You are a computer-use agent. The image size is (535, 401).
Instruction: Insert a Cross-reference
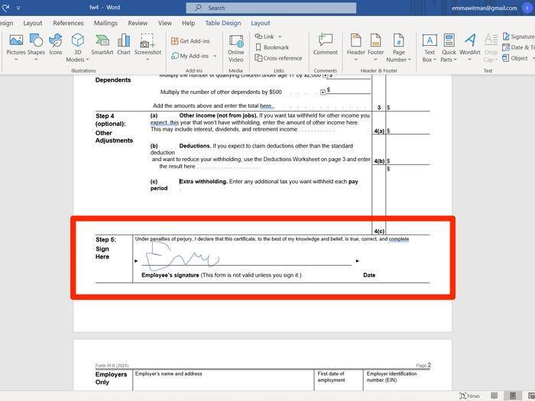[x=278, y=58]
